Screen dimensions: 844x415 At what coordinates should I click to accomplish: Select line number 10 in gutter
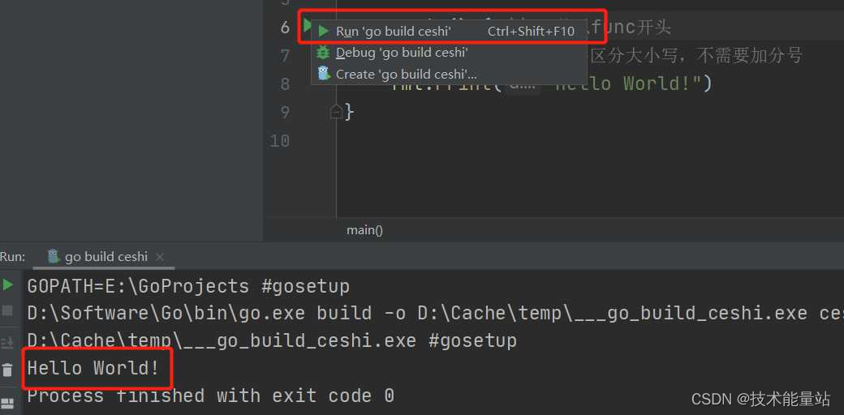[x=279, y=140]
